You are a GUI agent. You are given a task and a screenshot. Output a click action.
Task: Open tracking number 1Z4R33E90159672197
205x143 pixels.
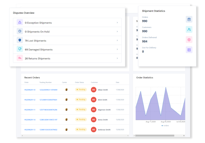point(48,120)
